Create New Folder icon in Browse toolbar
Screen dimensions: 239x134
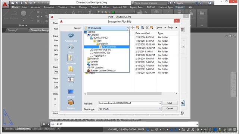tap(152, 28)
